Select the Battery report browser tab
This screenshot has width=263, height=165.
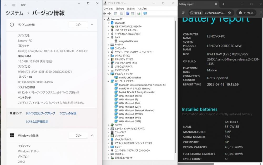coord(198,4)
